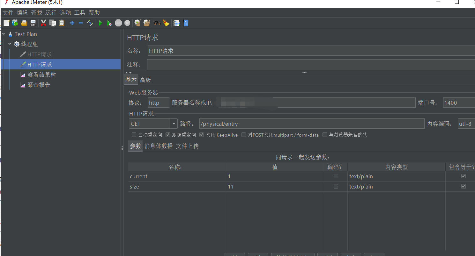Open the Function Helper list icon
The image size is (475, 256).
pos(176,23)
